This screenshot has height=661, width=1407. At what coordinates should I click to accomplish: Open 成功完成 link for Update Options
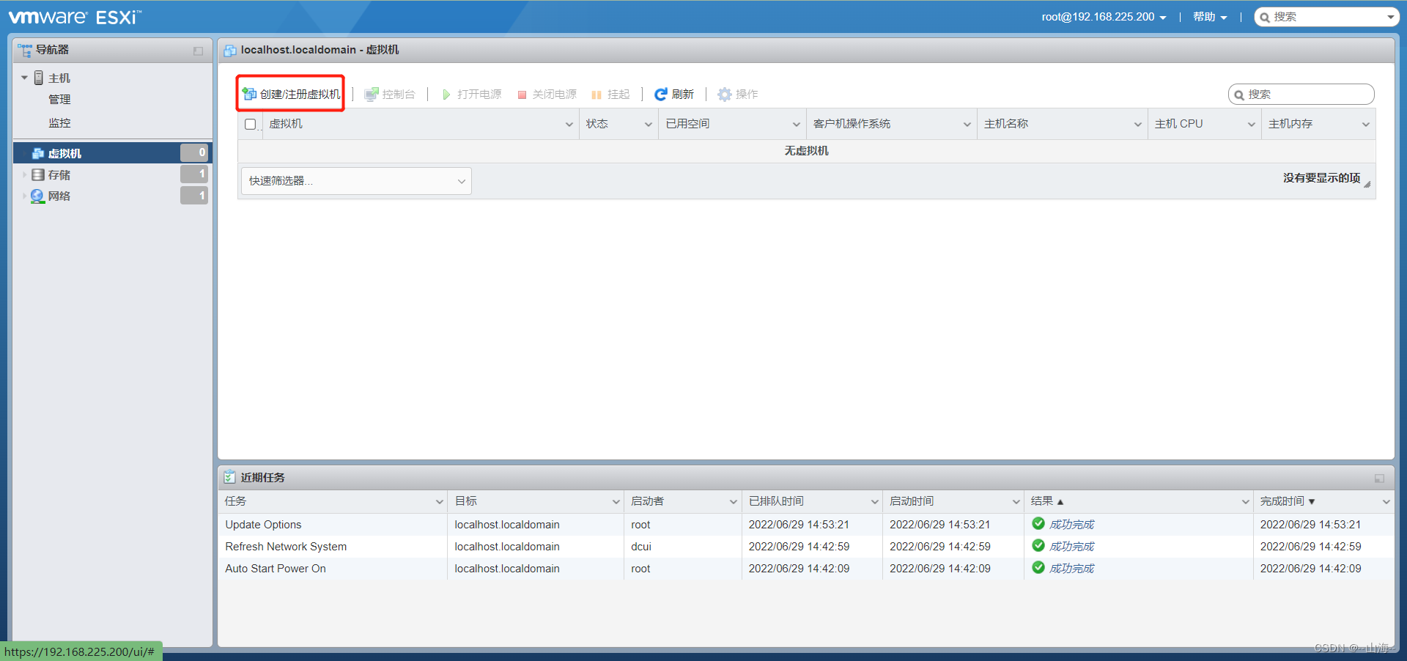(1071, 525)
